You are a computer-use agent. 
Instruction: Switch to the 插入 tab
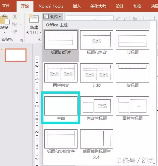[77, 6]
